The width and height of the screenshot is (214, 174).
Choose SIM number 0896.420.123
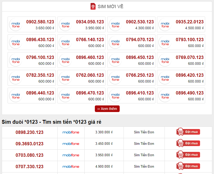point(190,75)
